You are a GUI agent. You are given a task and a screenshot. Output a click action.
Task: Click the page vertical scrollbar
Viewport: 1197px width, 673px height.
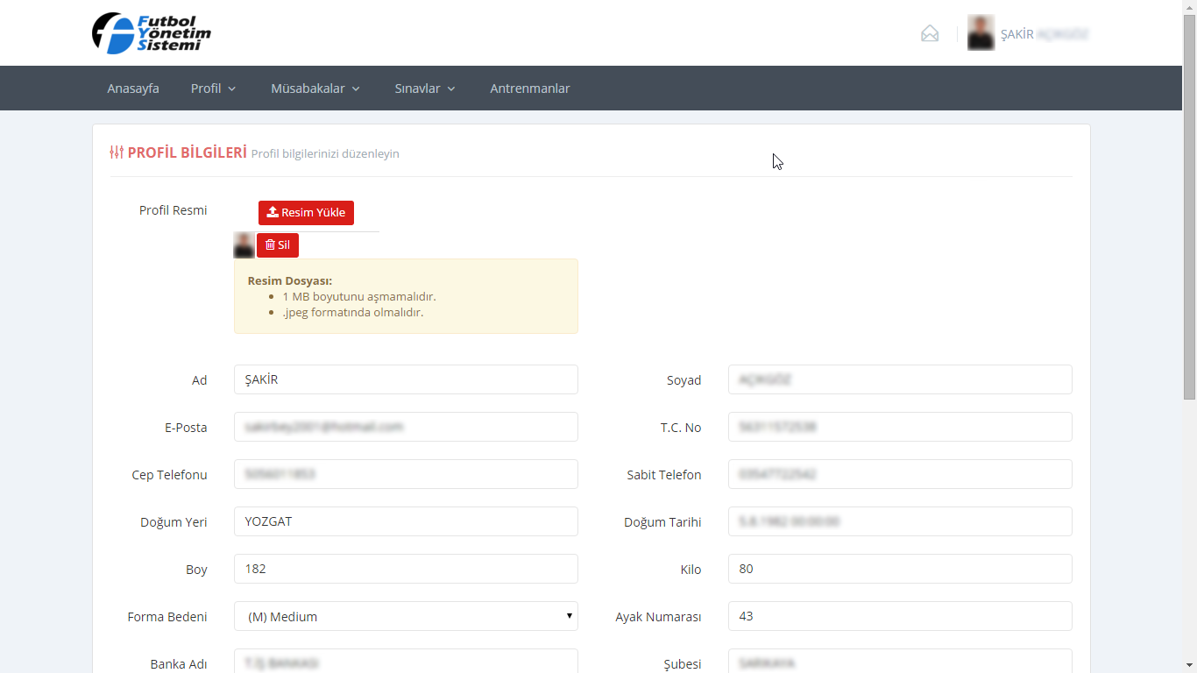[x=1189, y=210]
